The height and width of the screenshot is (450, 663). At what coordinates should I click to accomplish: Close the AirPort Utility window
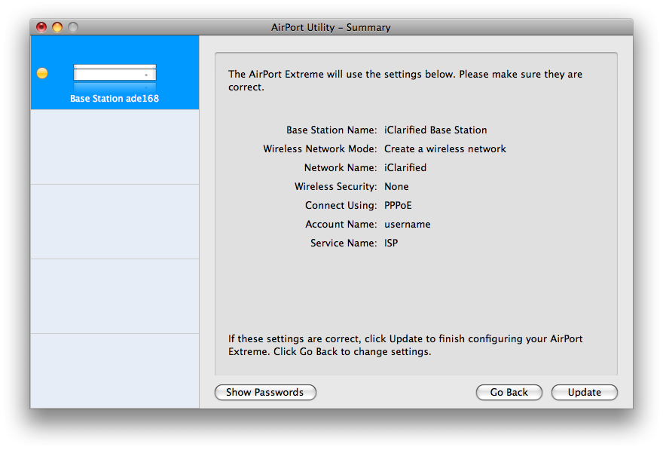pyautogui.click(x=41, y=28)
